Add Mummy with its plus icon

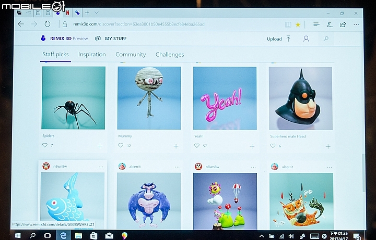tap(176, 146)
